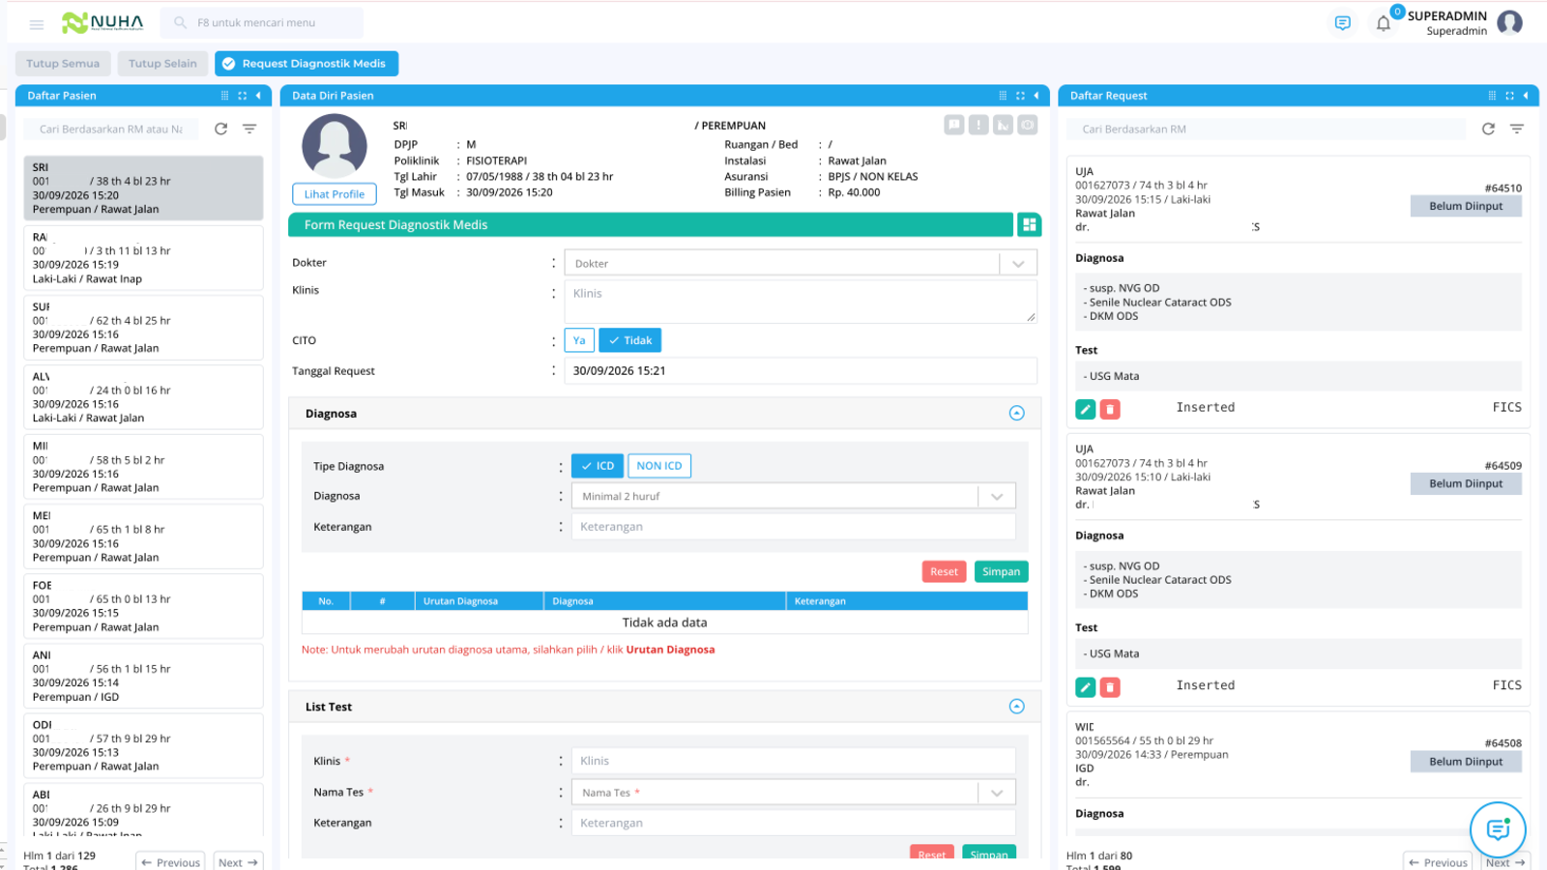Screen dimensions: 1547x870
Task: Delete request #64510 with trash icon
Action: click(1110, 409)
